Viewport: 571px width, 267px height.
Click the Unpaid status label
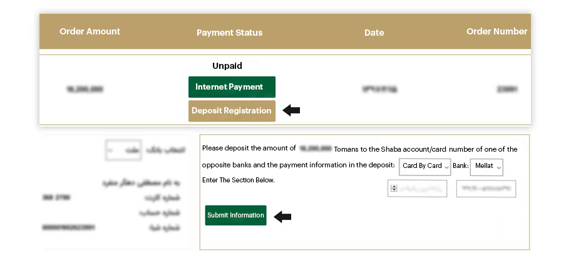click(x=227, y=66)
